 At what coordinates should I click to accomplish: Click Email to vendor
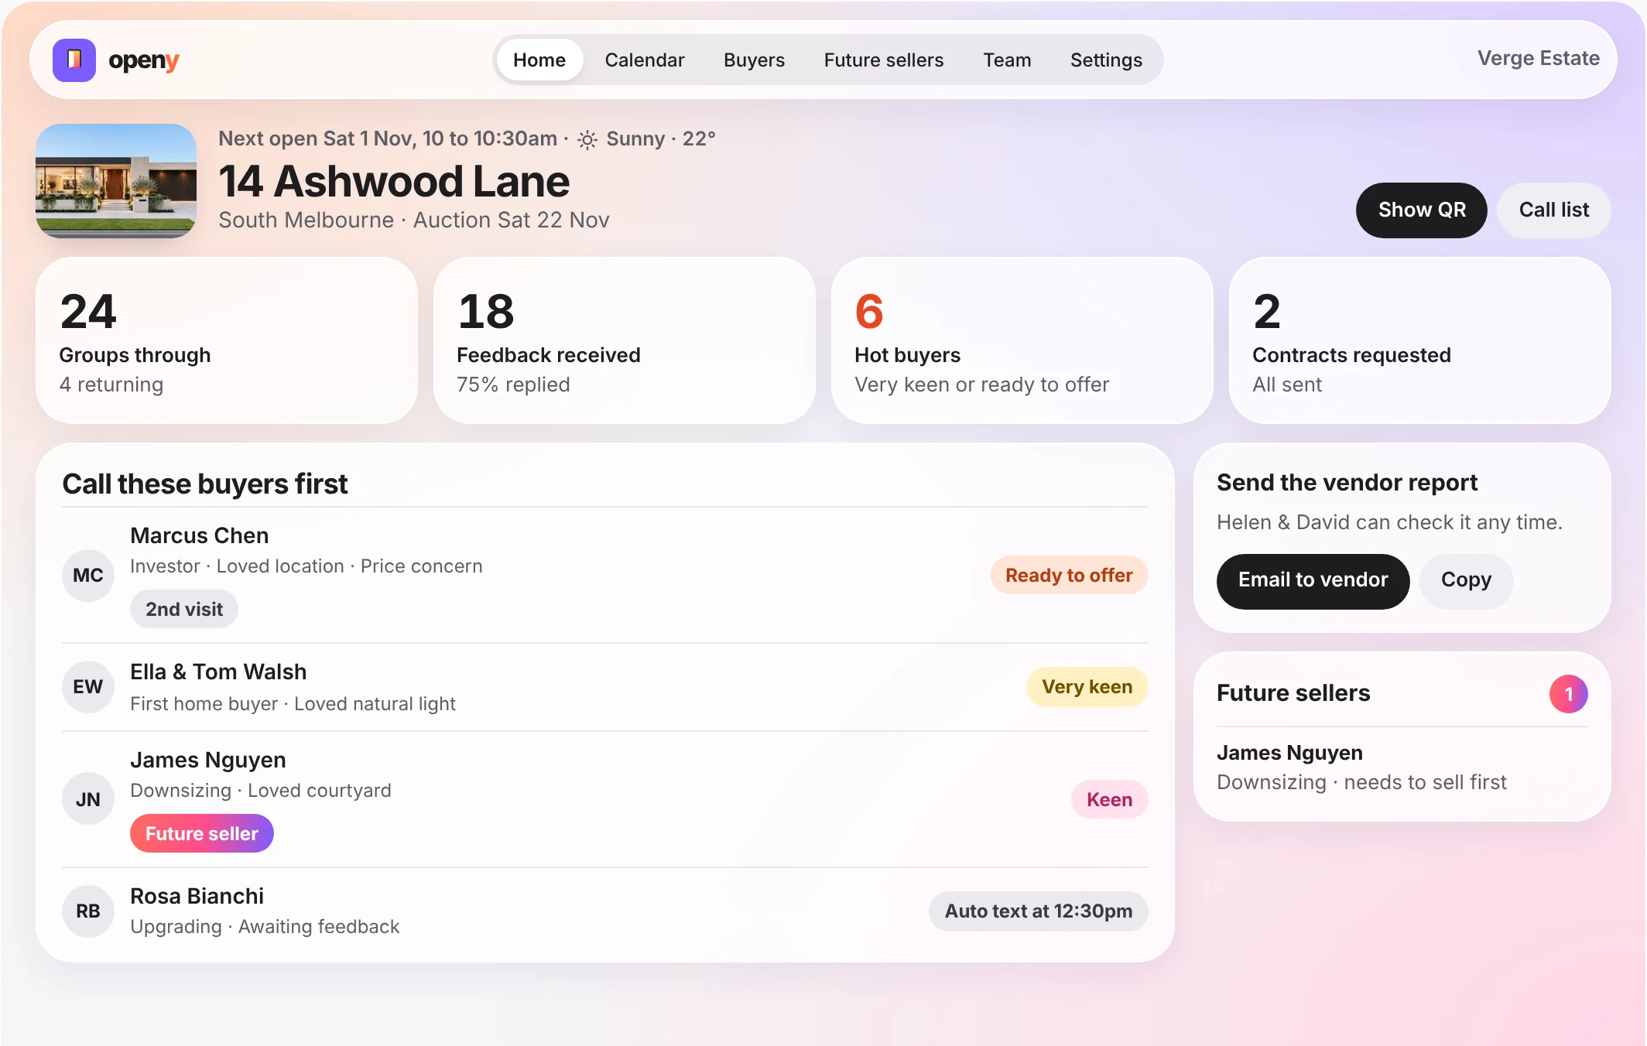pyautogui.click(x=1313, y=581)
